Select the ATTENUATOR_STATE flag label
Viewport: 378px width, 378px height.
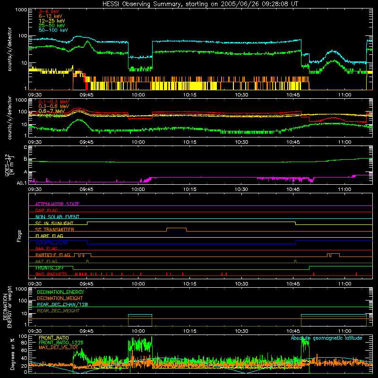pyautogui.click(x=57, y=204)
